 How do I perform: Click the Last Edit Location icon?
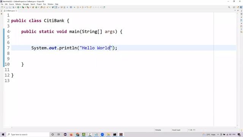pyautogui.click(x=88, y=7)
